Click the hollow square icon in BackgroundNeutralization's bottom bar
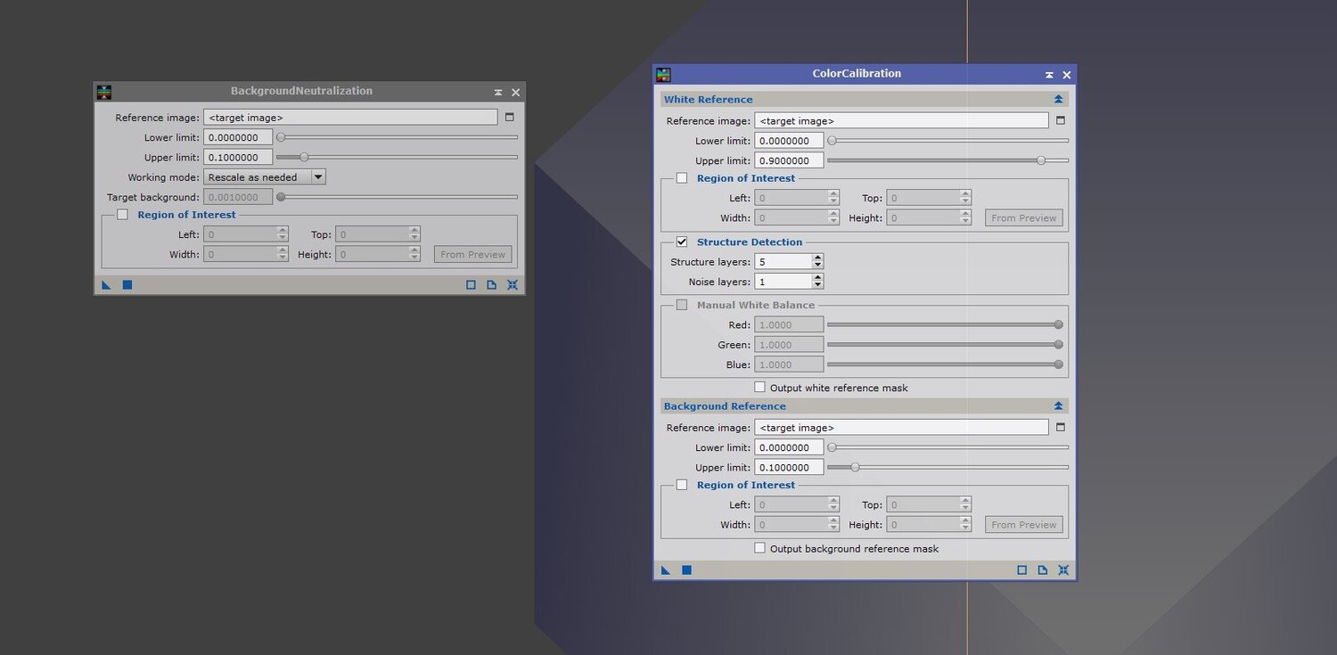Image resolution: width=1337 pixels, height=655 pixels. pos(471,285)
